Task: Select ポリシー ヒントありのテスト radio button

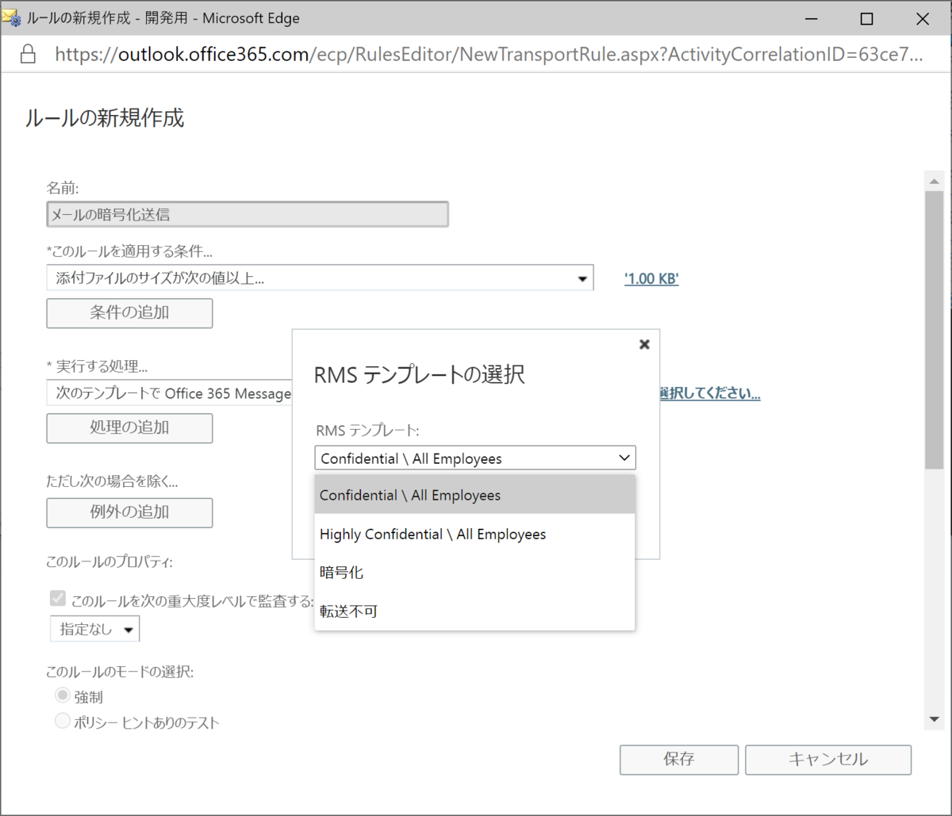Action: tap(62, 722)
